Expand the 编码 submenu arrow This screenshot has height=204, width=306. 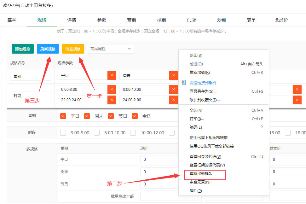point(262,127)
